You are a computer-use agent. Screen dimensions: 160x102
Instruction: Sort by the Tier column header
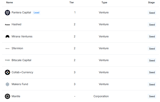coord(72,3)
